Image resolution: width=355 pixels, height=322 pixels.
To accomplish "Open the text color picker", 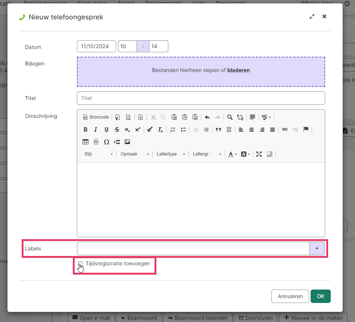I will [233, 154].
